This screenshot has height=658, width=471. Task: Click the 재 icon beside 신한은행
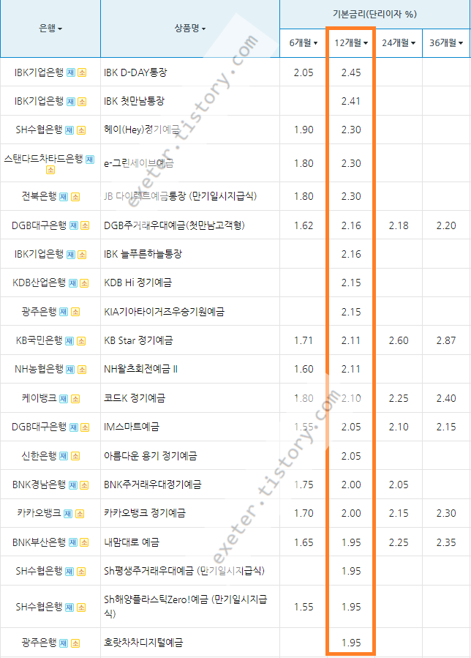[x=64, y=456]
